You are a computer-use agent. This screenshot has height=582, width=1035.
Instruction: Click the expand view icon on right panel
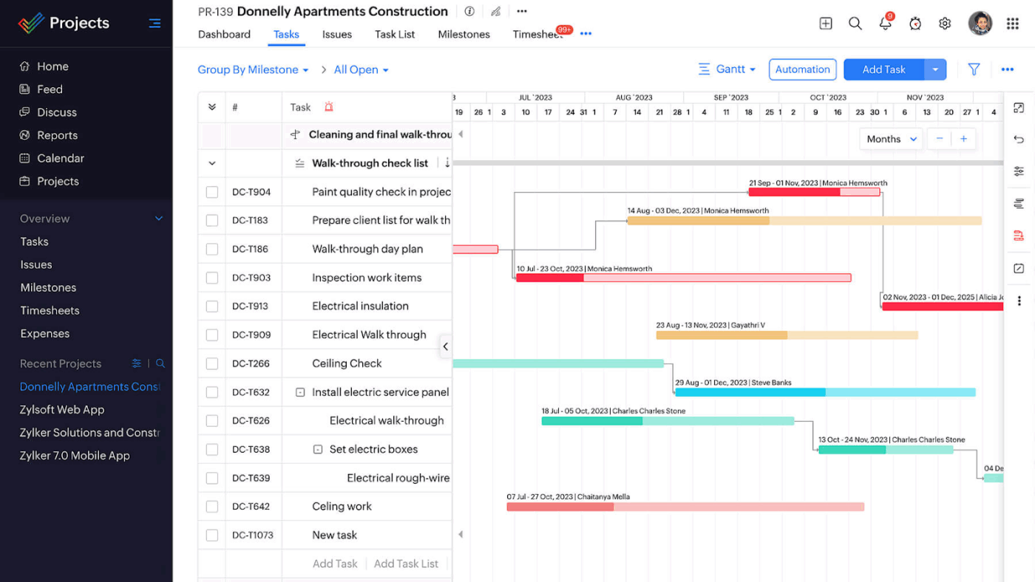click(1019, 107)
